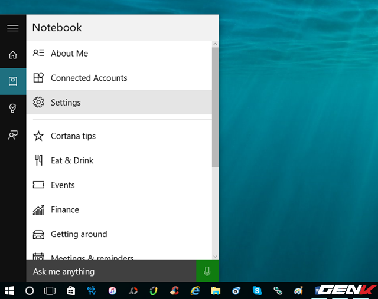
Task: Click the Notebook scrollbar up arrow
Action: [215, 44]
